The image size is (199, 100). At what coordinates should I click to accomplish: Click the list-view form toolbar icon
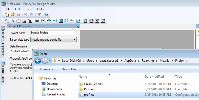85,21
